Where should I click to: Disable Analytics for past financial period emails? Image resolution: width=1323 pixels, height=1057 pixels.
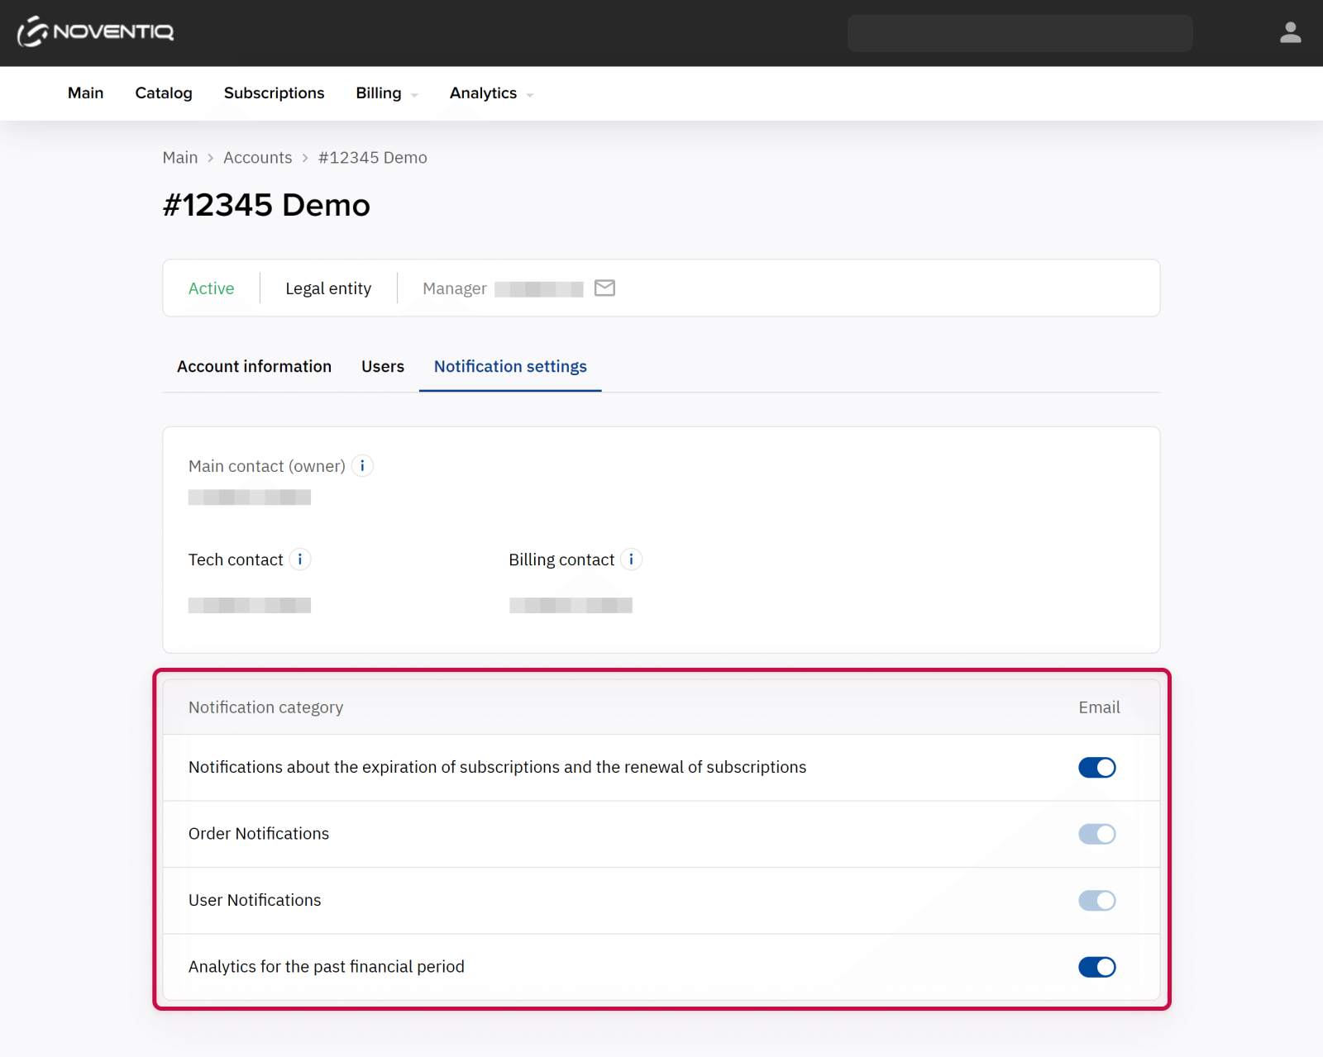click(x=1096, y=967)
